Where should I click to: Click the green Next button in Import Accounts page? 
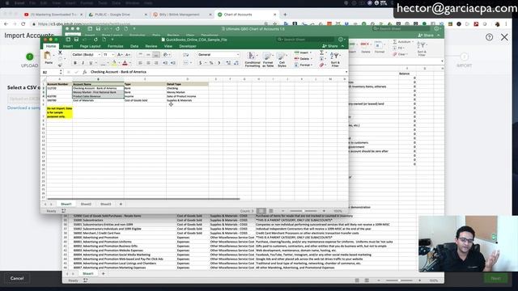tap(495, 278)
